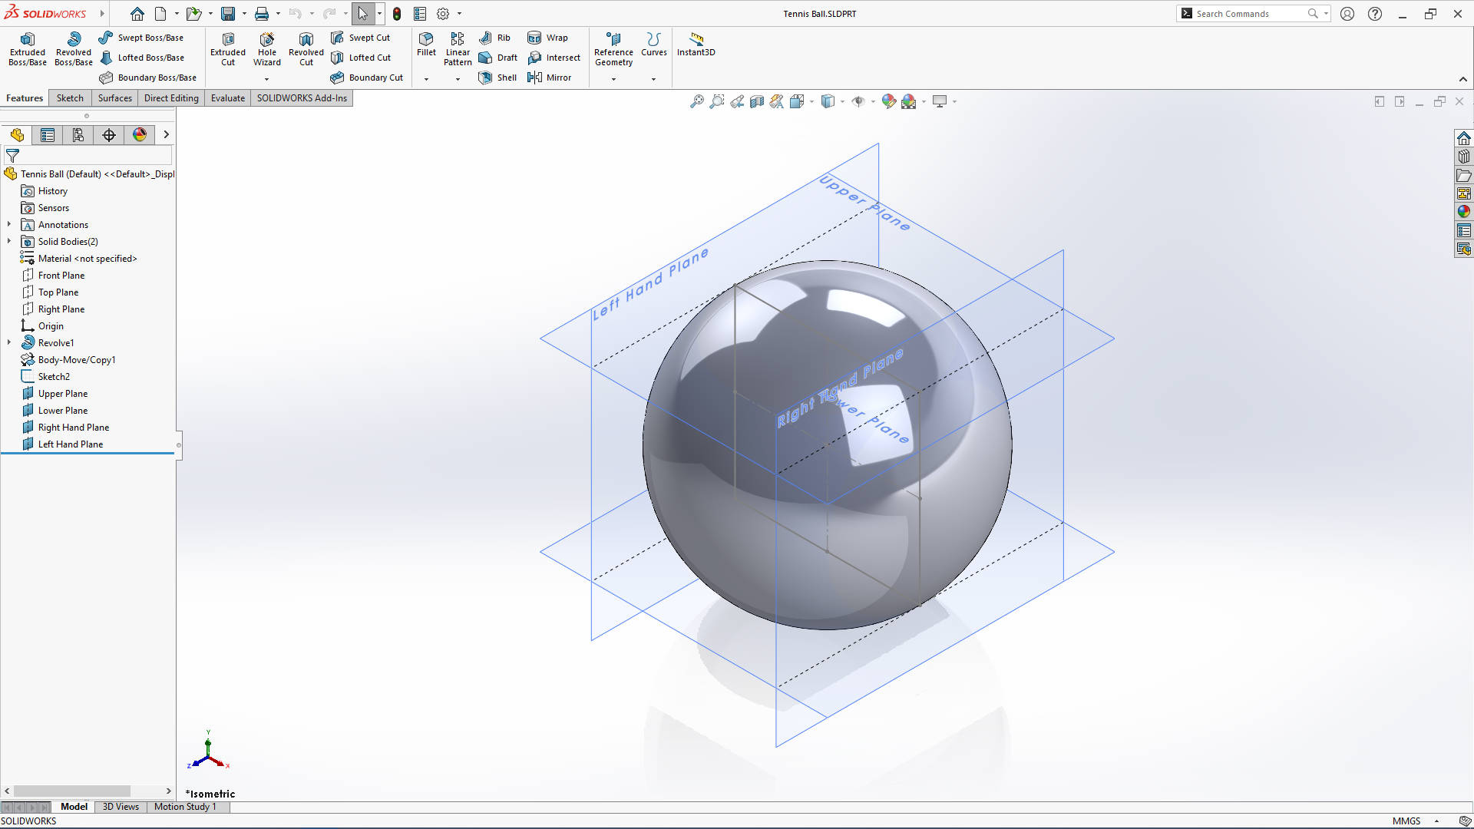The width and height of the screenshot is (1474, 829).
Task: Switch to the ConfigurationManager tab
Action: [x=78, y=134]
